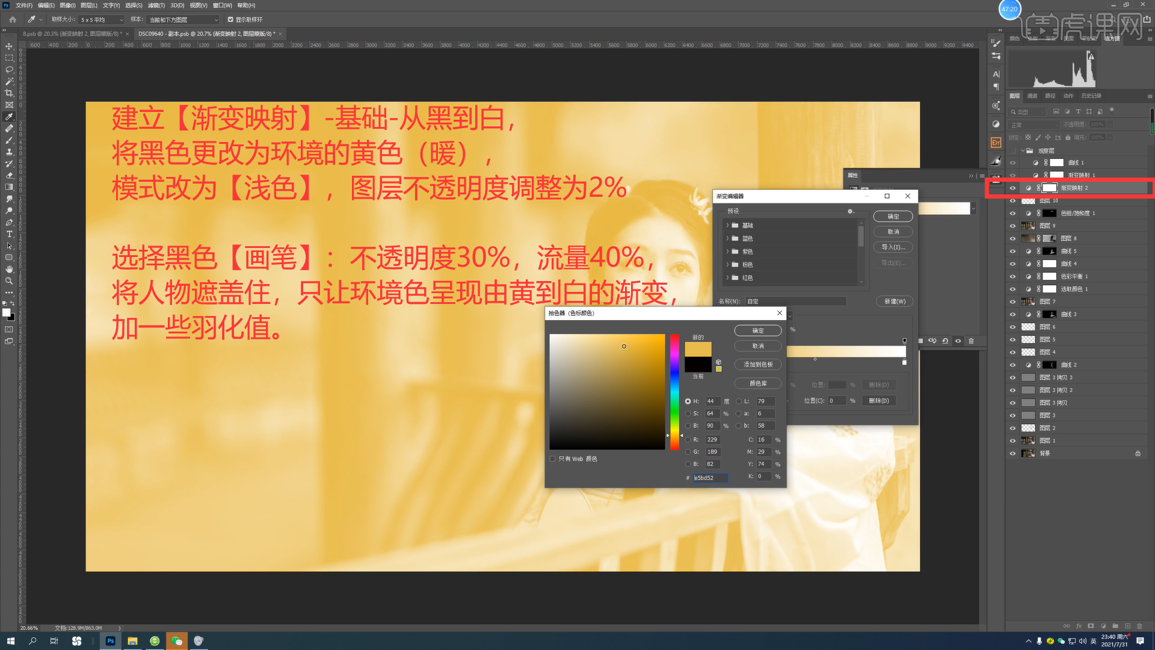The width and height of the screenshot is (1155, 650).
Task: Select the S saturation radio button
Action: [x=688, y=413]
